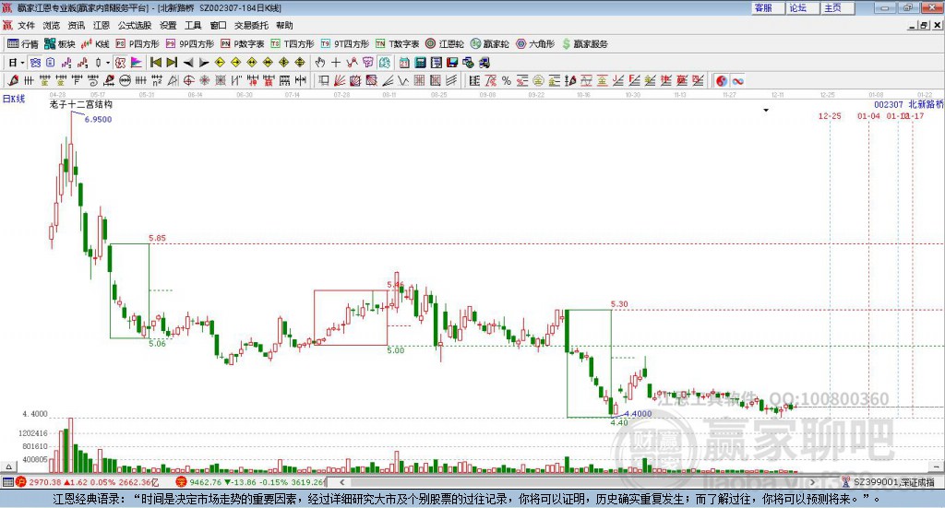Image resolution: width=945 pixels, height=508 pixels.
Task: Open the P数字表 number table
Action: [x=243, y=44]
